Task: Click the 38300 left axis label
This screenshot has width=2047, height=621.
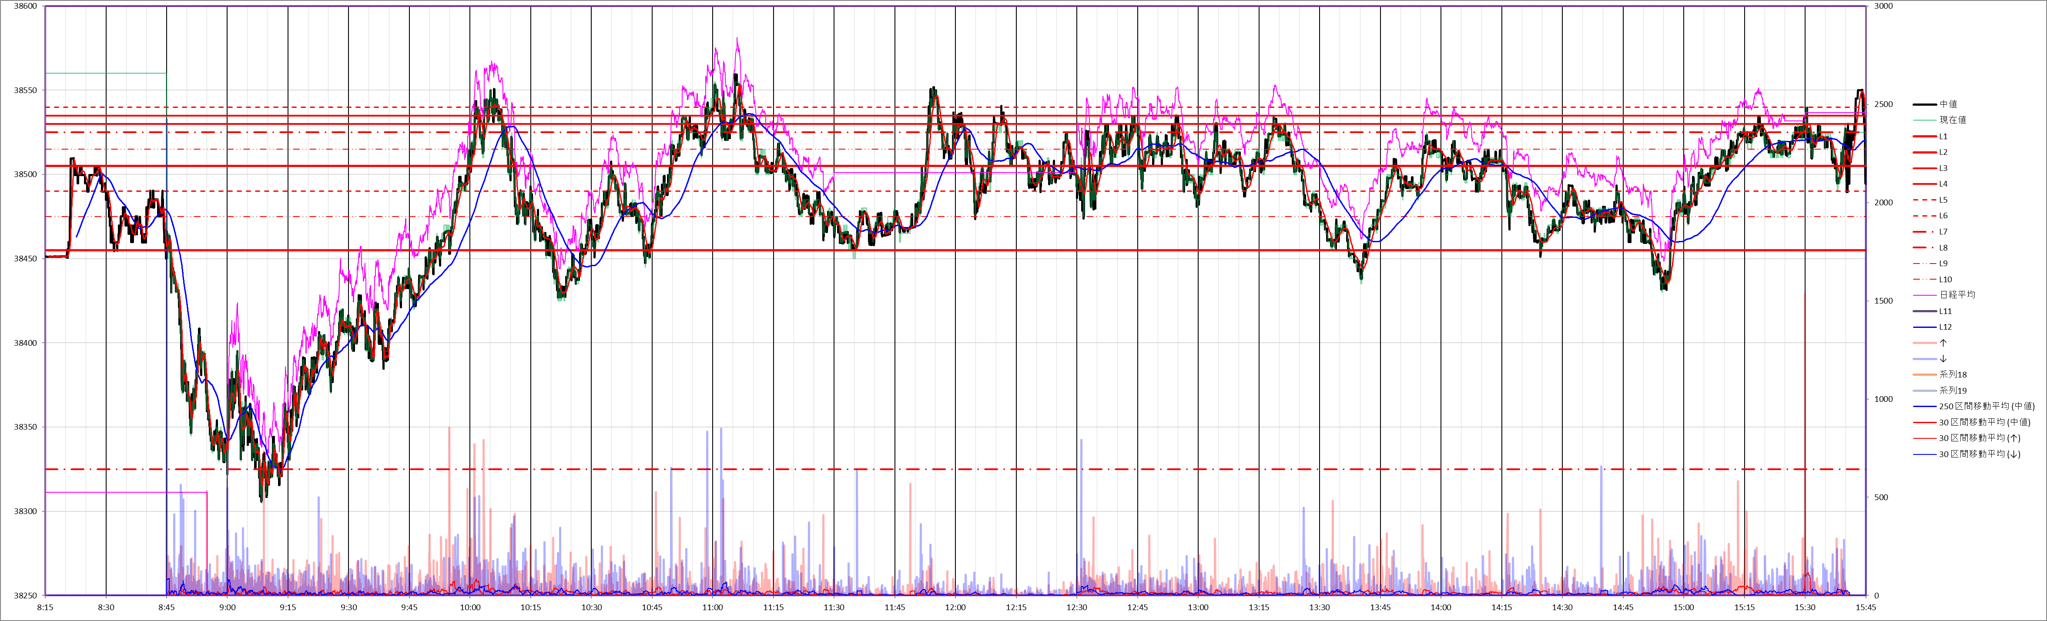Action: coord(25,511)
